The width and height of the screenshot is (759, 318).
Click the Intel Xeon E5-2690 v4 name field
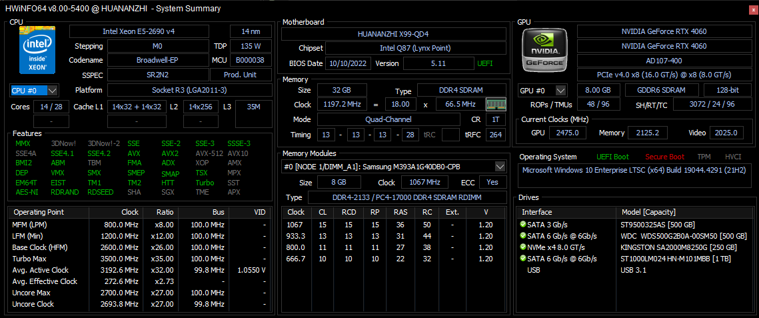tap(147, 31)
